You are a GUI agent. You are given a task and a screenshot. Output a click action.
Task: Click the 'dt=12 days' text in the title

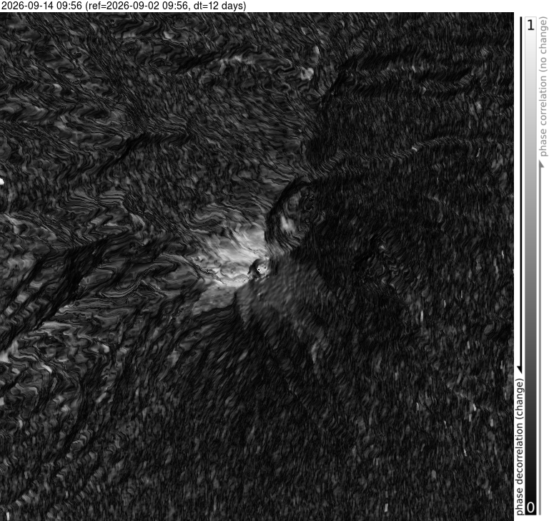(x=218, y=6)
